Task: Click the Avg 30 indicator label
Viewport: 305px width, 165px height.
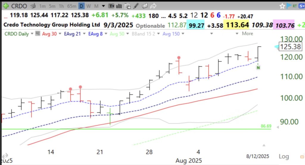Action: tap(49, 34)
